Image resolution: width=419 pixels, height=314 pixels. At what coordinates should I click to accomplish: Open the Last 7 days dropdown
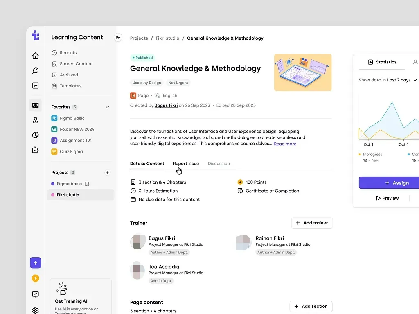pyautogui.click(x=402, y=80)
